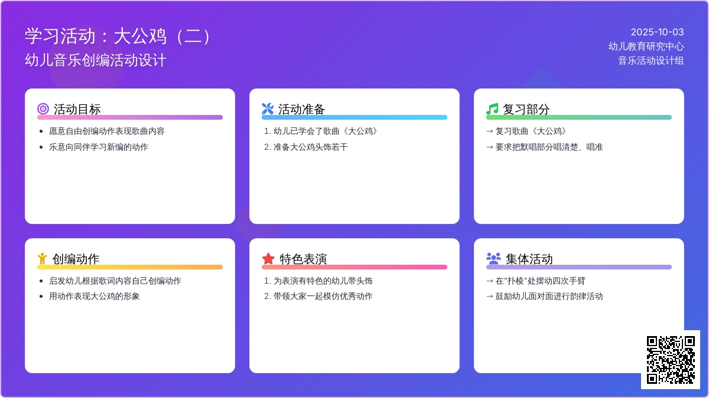This screenshot has height=398, width=709.
Task: Click the subtitle 幼儿音乐创编活动设计
Action: [x=96, y=60]
